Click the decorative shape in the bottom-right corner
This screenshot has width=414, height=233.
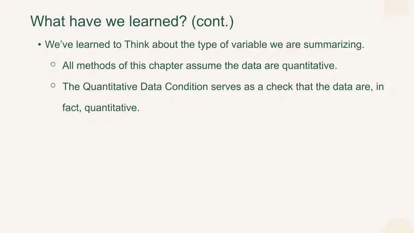tap(399, 226)
